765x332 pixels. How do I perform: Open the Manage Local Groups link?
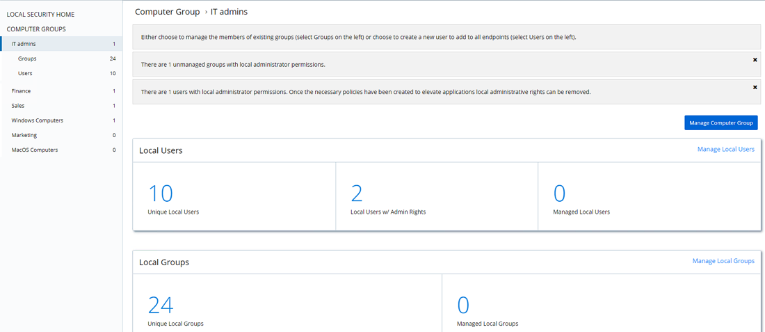pyautogui.click(x=723, y=261)
